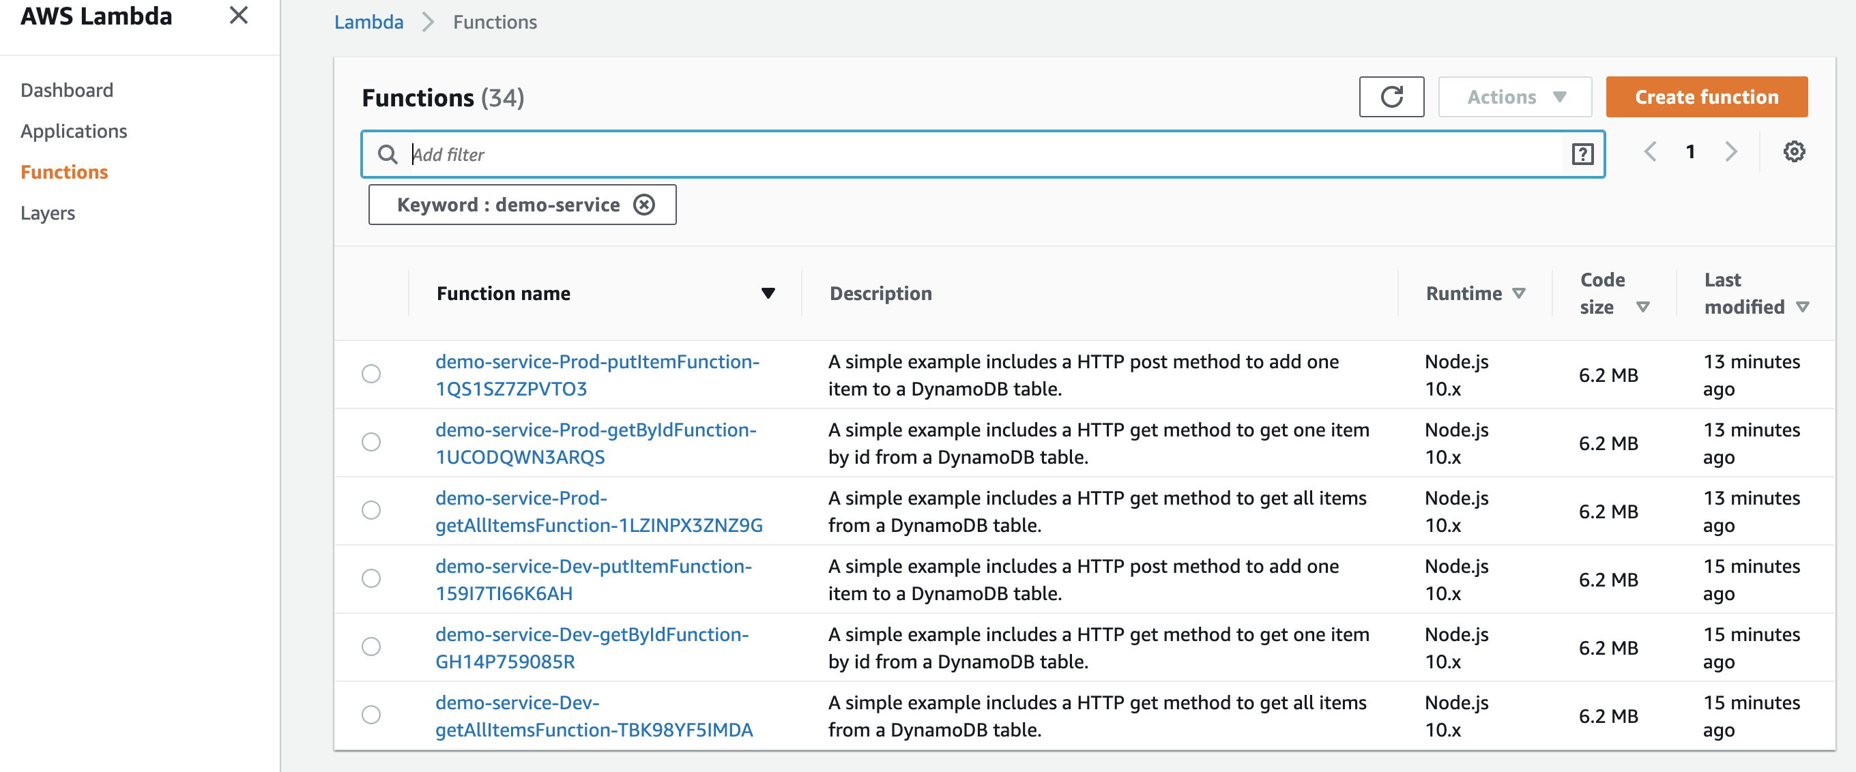
Task: Open Applications in sidebar
Action: [x=74, y=131]
